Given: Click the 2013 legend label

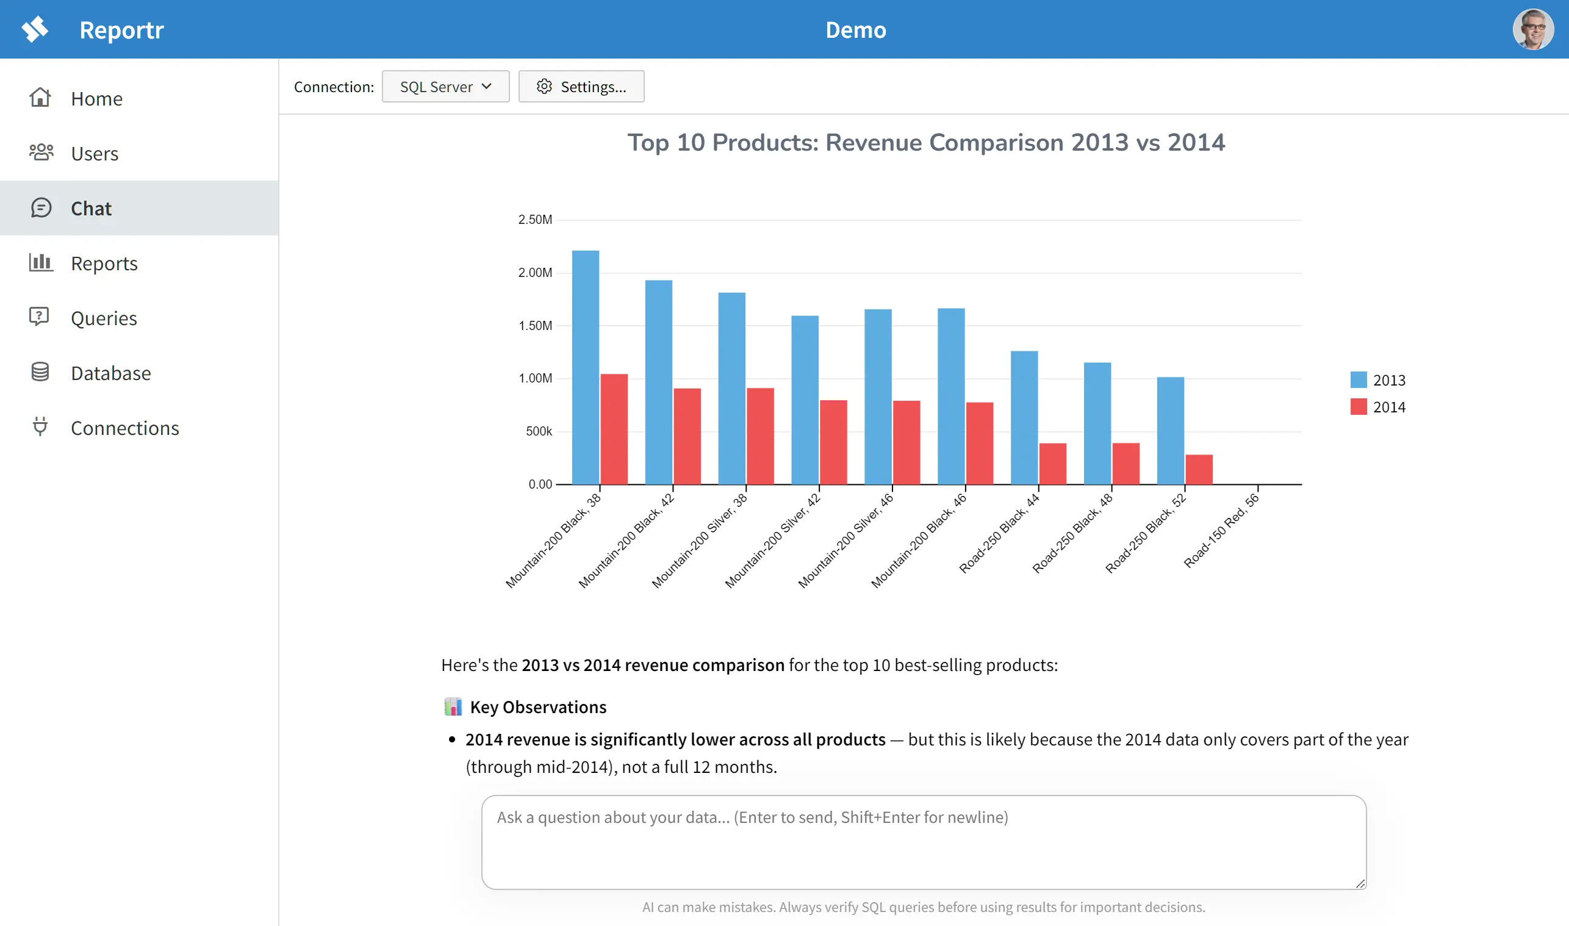Looking at the screenshot, I should [1389, 380].
